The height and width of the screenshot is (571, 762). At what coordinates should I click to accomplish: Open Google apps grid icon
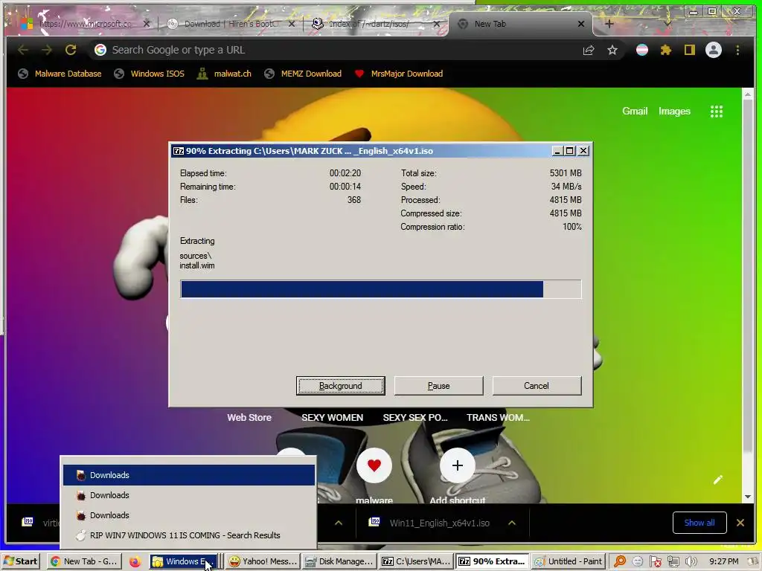(x=717, y=112)
